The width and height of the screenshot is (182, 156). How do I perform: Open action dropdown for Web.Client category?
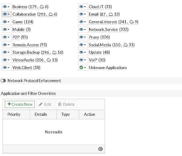[x=6, y=68]
